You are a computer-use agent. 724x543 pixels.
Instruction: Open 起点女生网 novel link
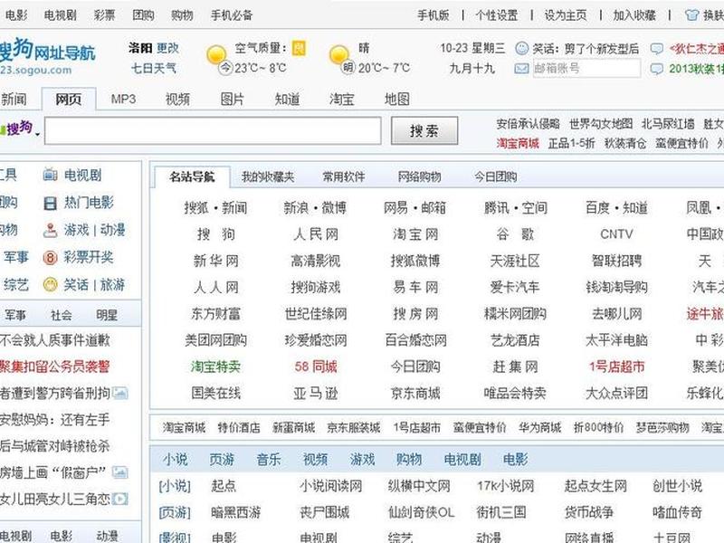pos(595,486)
